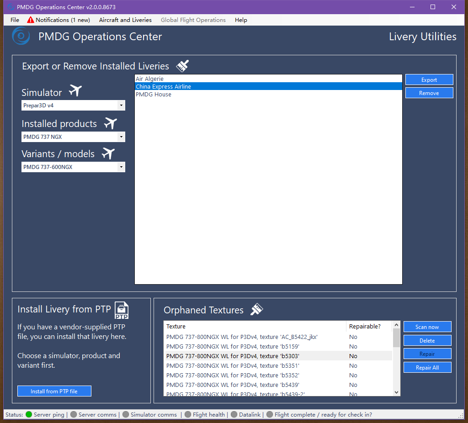Image resolution: width=468 pixels, height=423 pixels.
Task: Select the PMDG House livery
Action: (268, 94)
